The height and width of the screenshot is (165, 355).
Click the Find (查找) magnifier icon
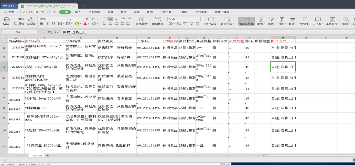[346, 19]
